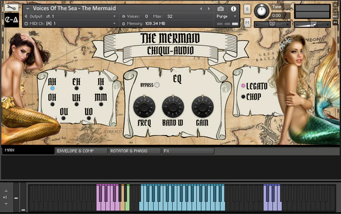The width and height of the screenshot is (341, 214).
Task: Select the UH vowel radio button
Action: coord(76,104)
